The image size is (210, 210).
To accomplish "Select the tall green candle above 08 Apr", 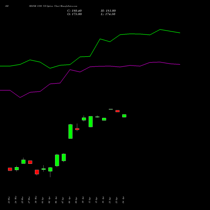I will click(71, 131).
